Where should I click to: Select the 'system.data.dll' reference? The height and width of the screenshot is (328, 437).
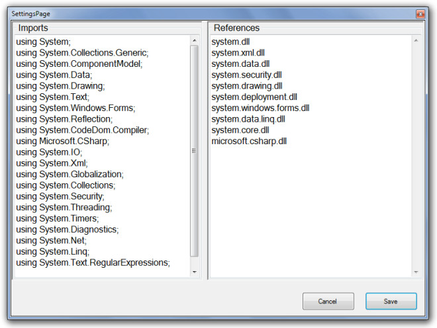point(240,63)
